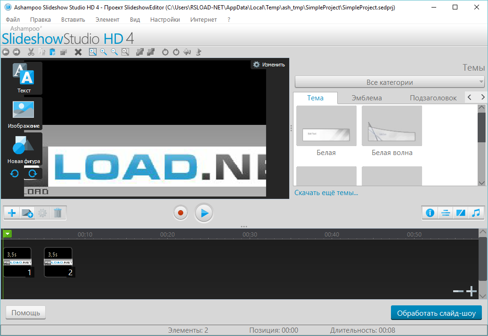Click the zoom to fit icon

[x=93, y=52]
